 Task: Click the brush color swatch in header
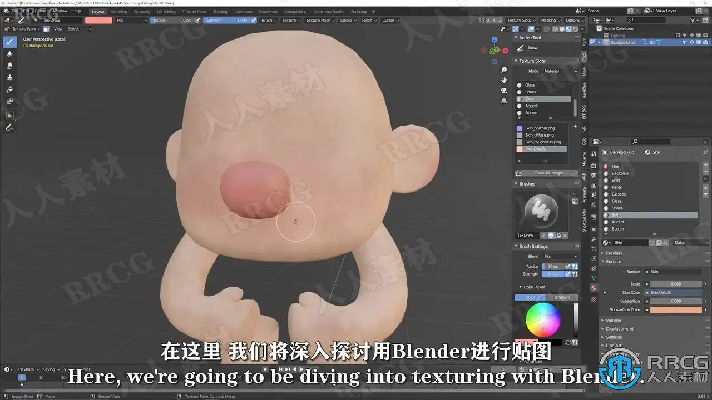point(98,21)
